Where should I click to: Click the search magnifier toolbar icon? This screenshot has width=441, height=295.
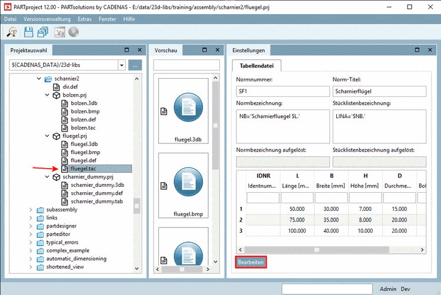[x=12, y=33]
